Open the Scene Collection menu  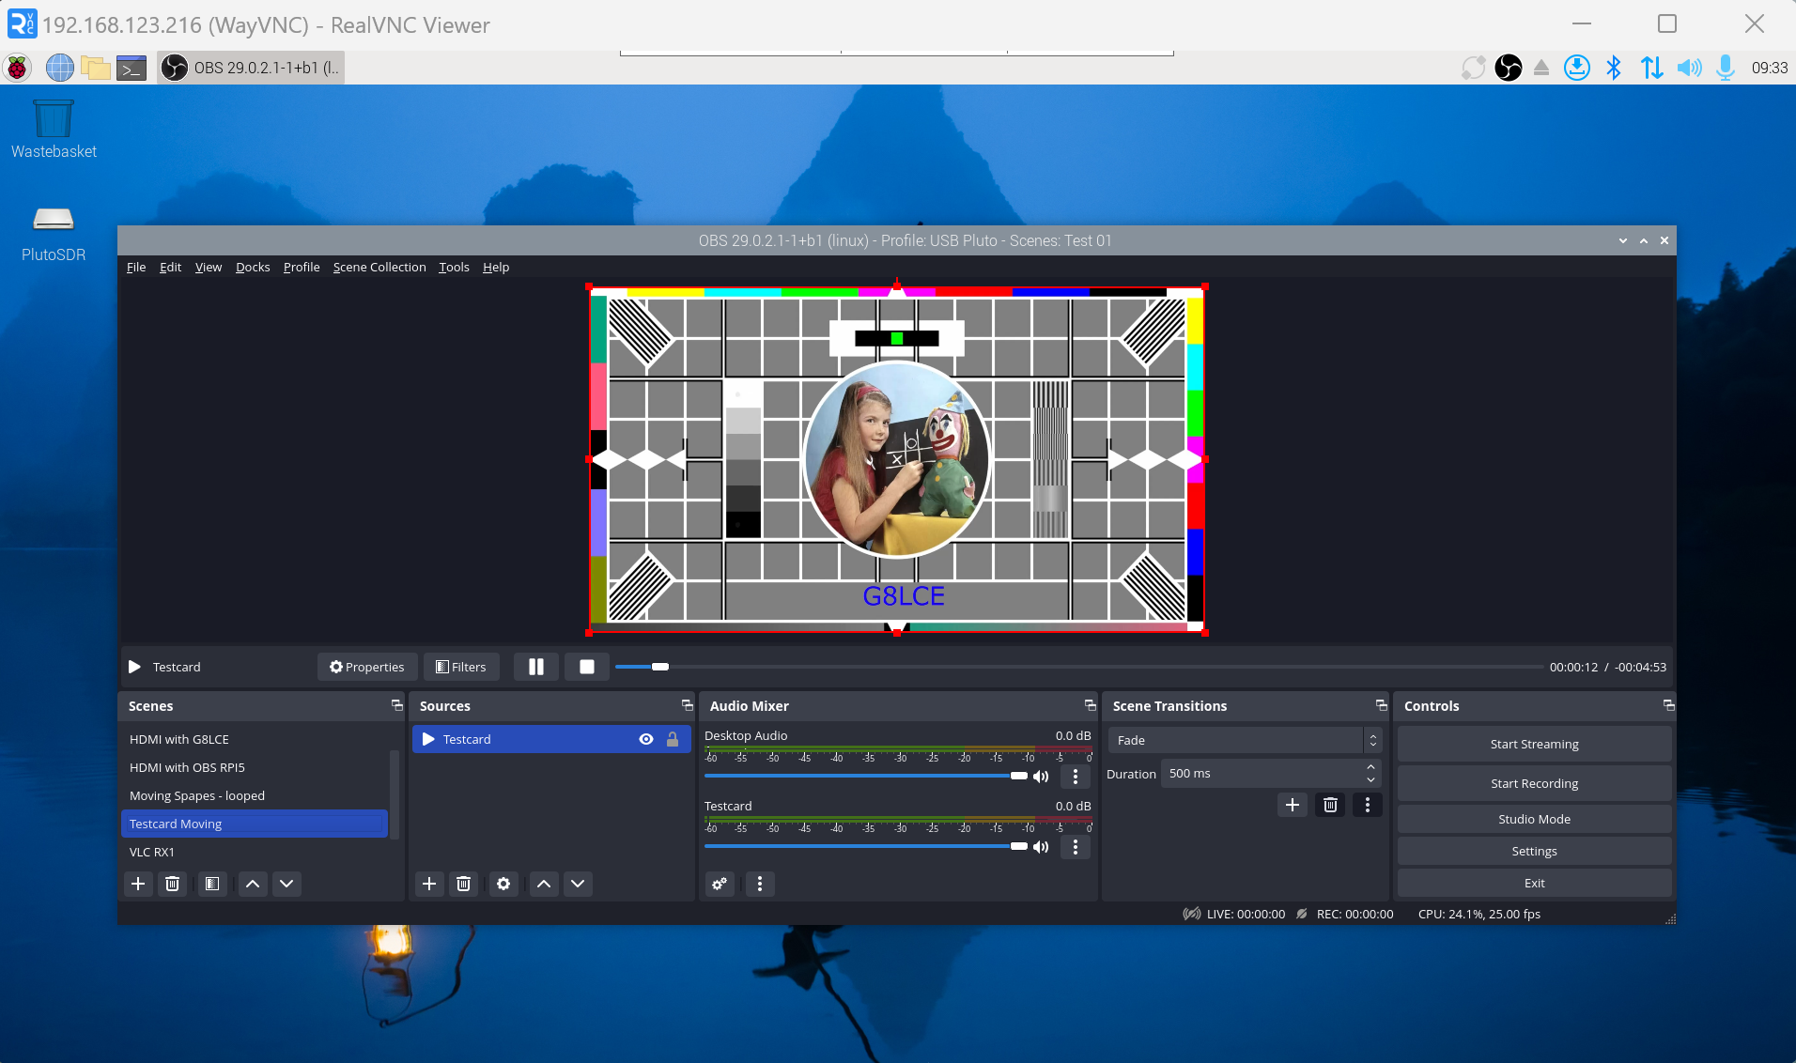click(x=379, y=268)
